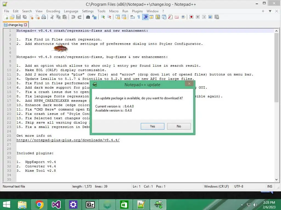Image resolution: width=281 pixels, height=210 pixels.
Task: Click the scrollbar down arrow in the editor
Action: click(276, 179)
